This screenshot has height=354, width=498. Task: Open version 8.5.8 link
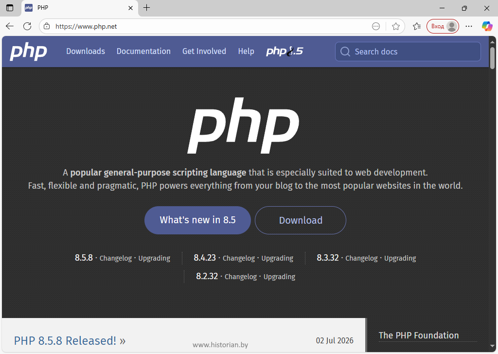point(84,258)
